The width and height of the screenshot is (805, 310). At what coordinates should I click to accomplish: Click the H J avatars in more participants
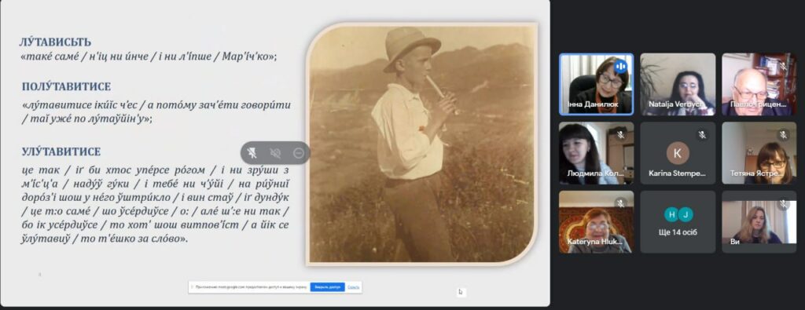coord(678,214)
